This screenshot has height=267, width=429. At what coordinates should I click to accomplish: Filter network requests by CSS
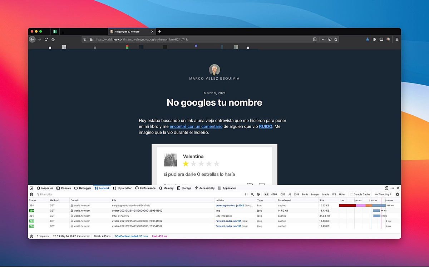(x=283, y=194)
